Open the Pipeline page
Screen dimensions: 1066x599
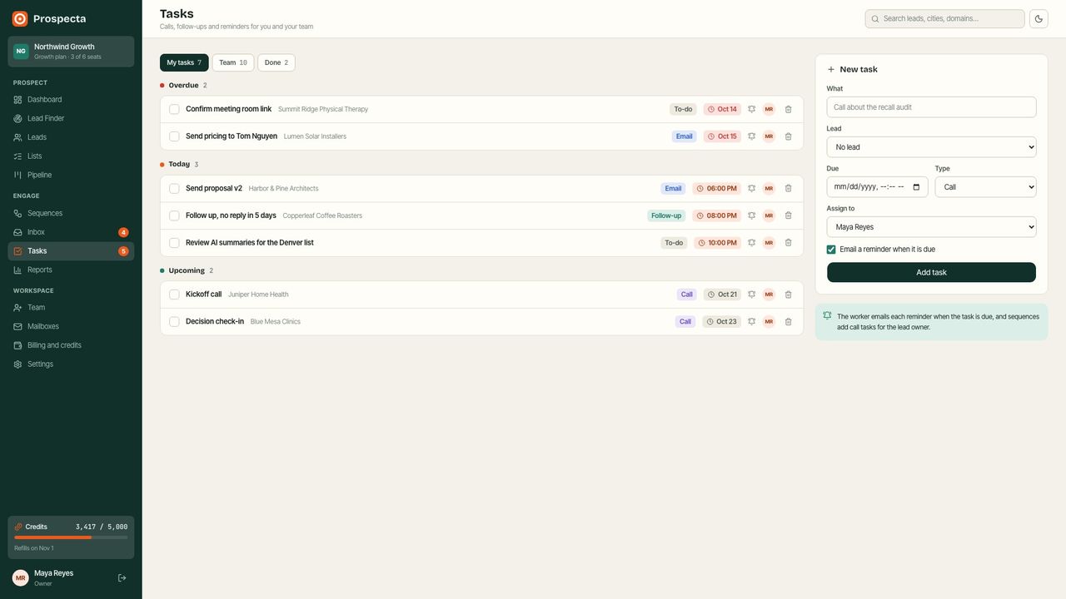pyautogui.click(x=71, y=175)
